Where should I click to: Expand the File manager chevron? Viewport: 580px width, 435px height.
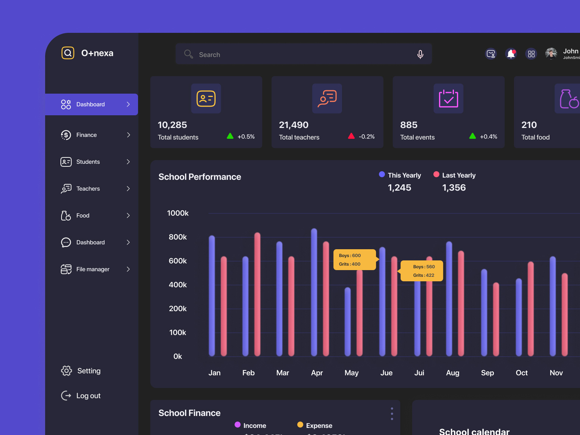(128, 269)
